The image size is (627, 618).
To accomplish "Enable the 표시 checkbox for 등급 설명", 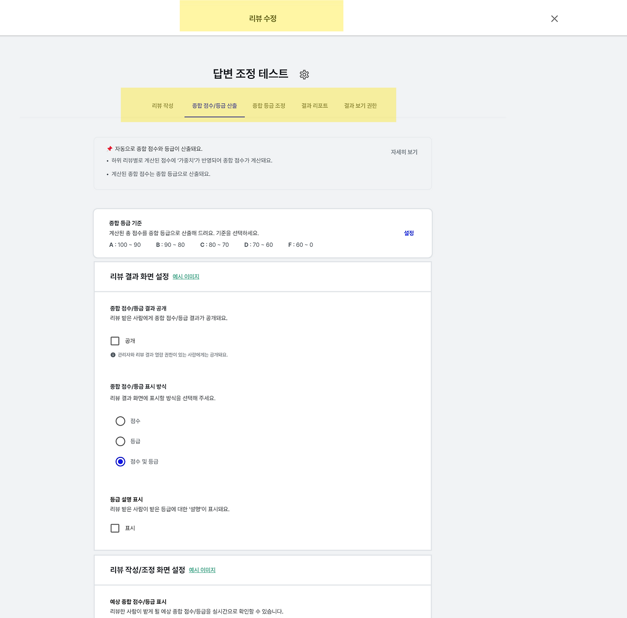I will tap(115, 528).
